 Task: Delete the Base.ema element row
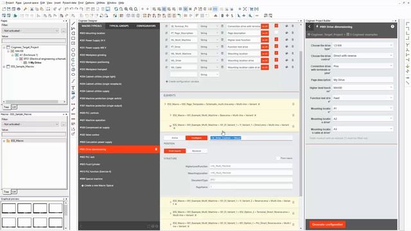293,116
